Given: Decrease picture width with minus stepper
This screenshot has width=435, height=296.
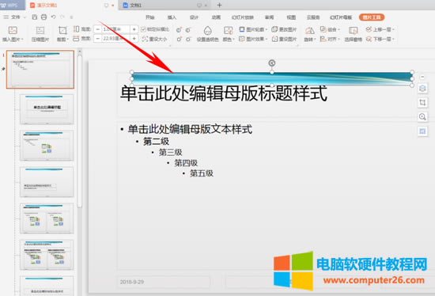Looking at the screenshot, I should point(97,39).
